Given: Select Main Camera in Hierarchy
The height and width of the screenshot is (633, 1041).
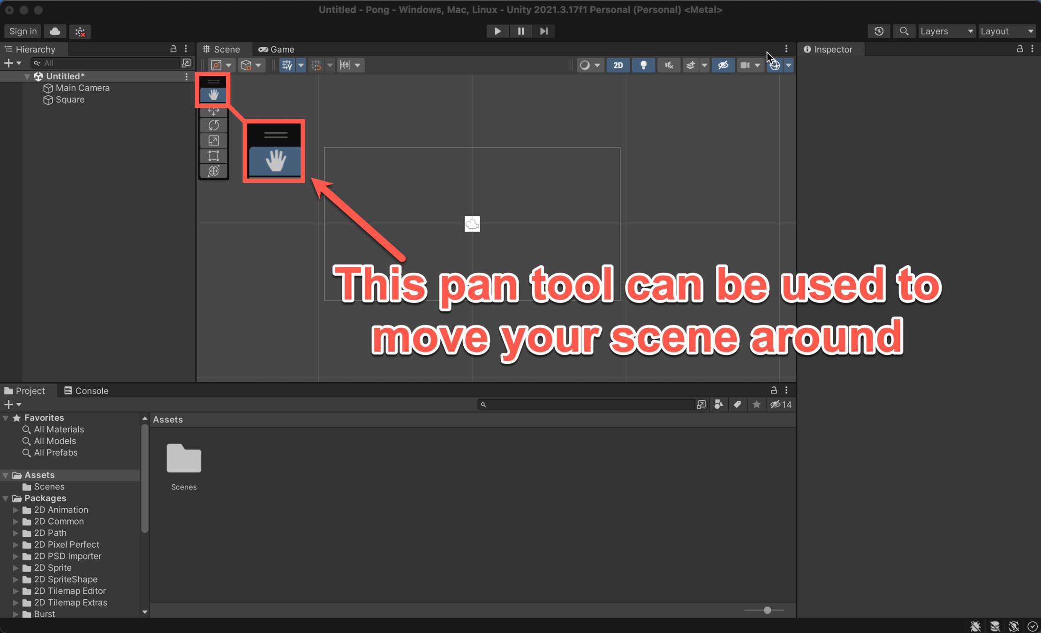Looking at the screenshot, I should click(83, 88).
